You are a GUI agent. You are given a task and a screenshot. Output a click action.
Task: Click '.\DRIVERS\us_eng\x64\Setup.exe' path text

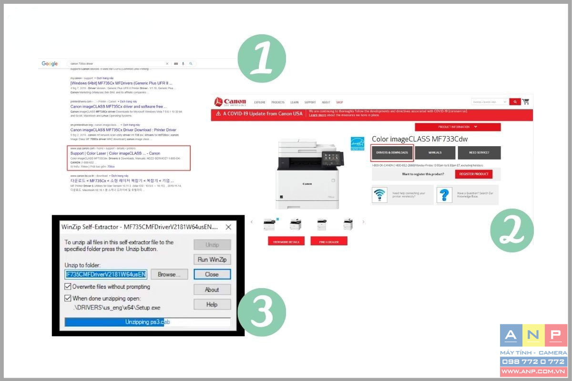pyautogui.click(x=117, y=308)
